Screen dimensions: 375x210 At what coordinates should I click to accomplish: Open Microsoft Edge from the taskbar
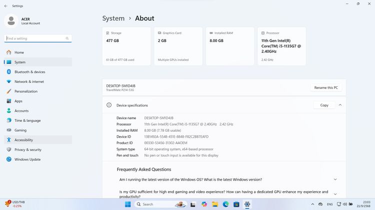point(225,204)
